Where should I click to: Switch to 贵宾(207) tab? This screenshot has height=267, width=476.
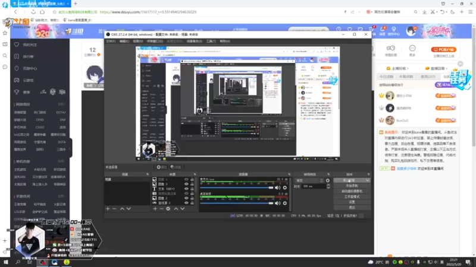(x=428, y=77)
